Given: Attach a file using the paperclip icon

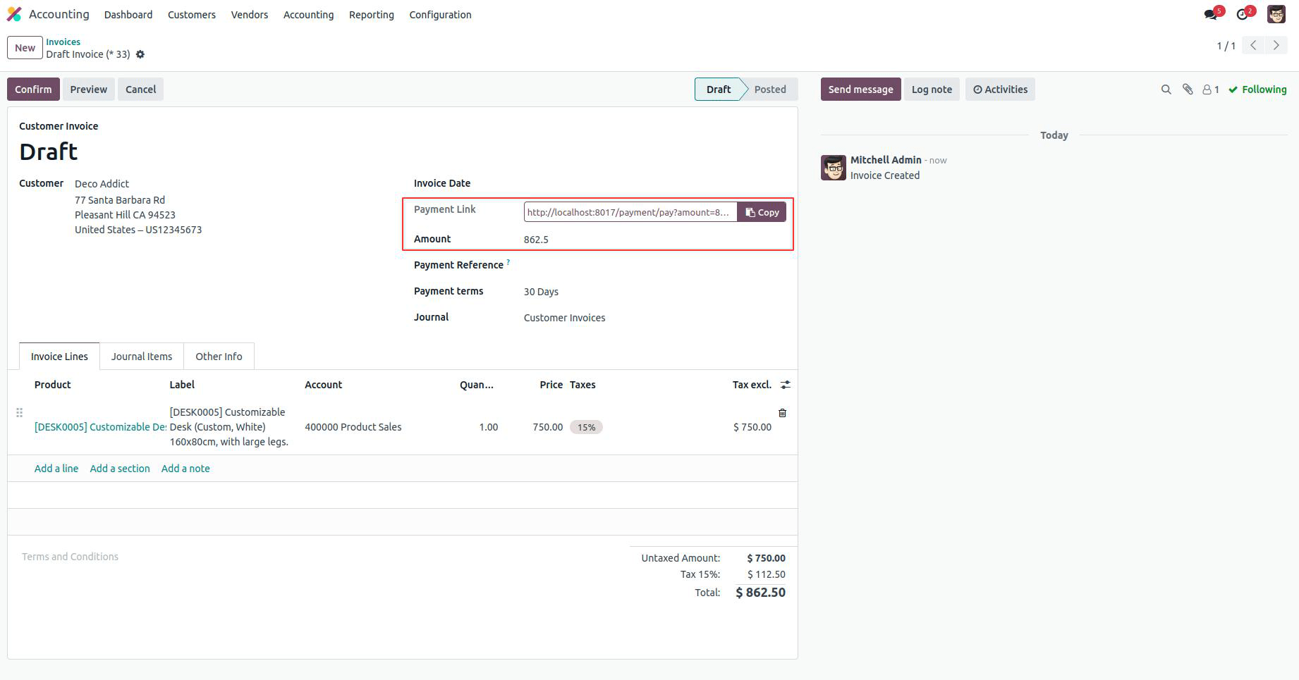Looking at the screenshot, I should (1188, 89).
